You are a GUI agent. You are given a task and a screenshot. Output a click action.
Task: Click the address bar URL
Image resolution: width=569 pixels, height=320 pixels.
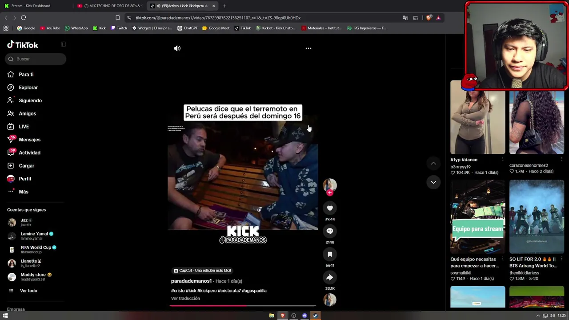[218, 18]
